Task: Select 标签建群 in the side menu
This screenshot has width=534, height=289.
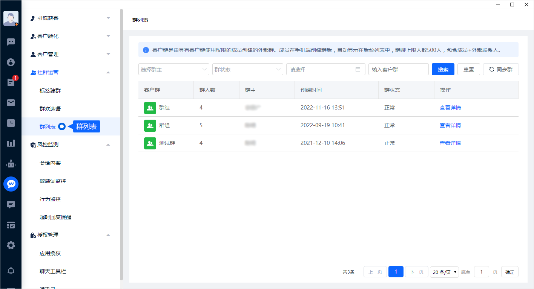Action: pyautogui.click(x=50, y=91)
